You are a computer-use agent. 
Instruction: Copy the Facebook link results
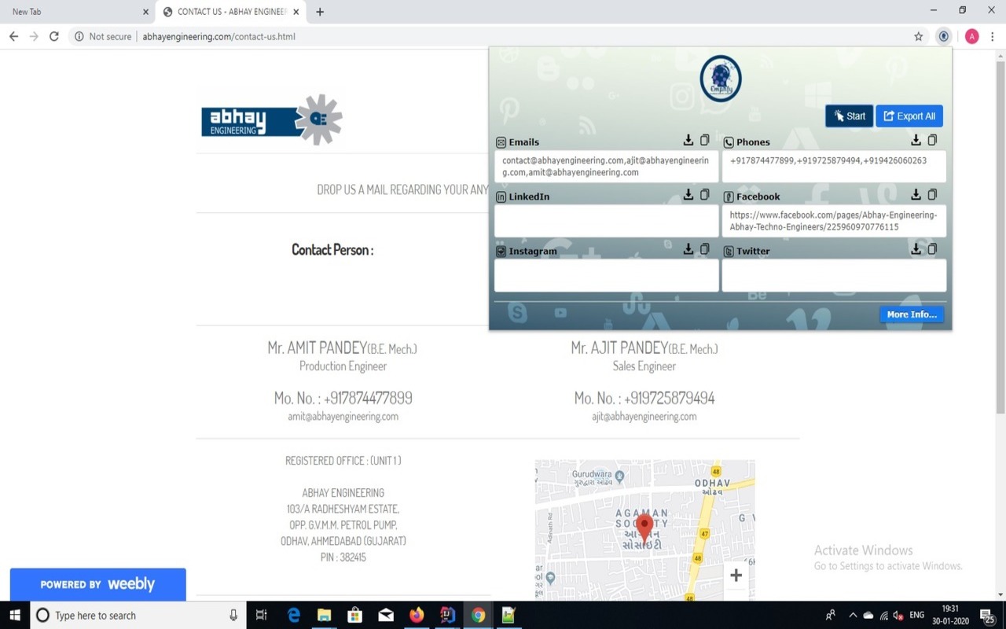[x=932, y=194]
